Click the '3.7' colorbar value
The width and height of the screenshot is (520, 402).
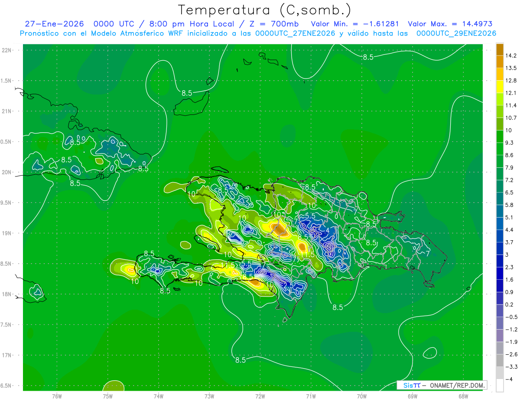(510, 242)
